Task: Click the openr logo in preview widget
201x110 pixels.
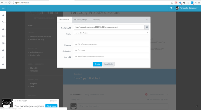Action: (x=54, y=101)
